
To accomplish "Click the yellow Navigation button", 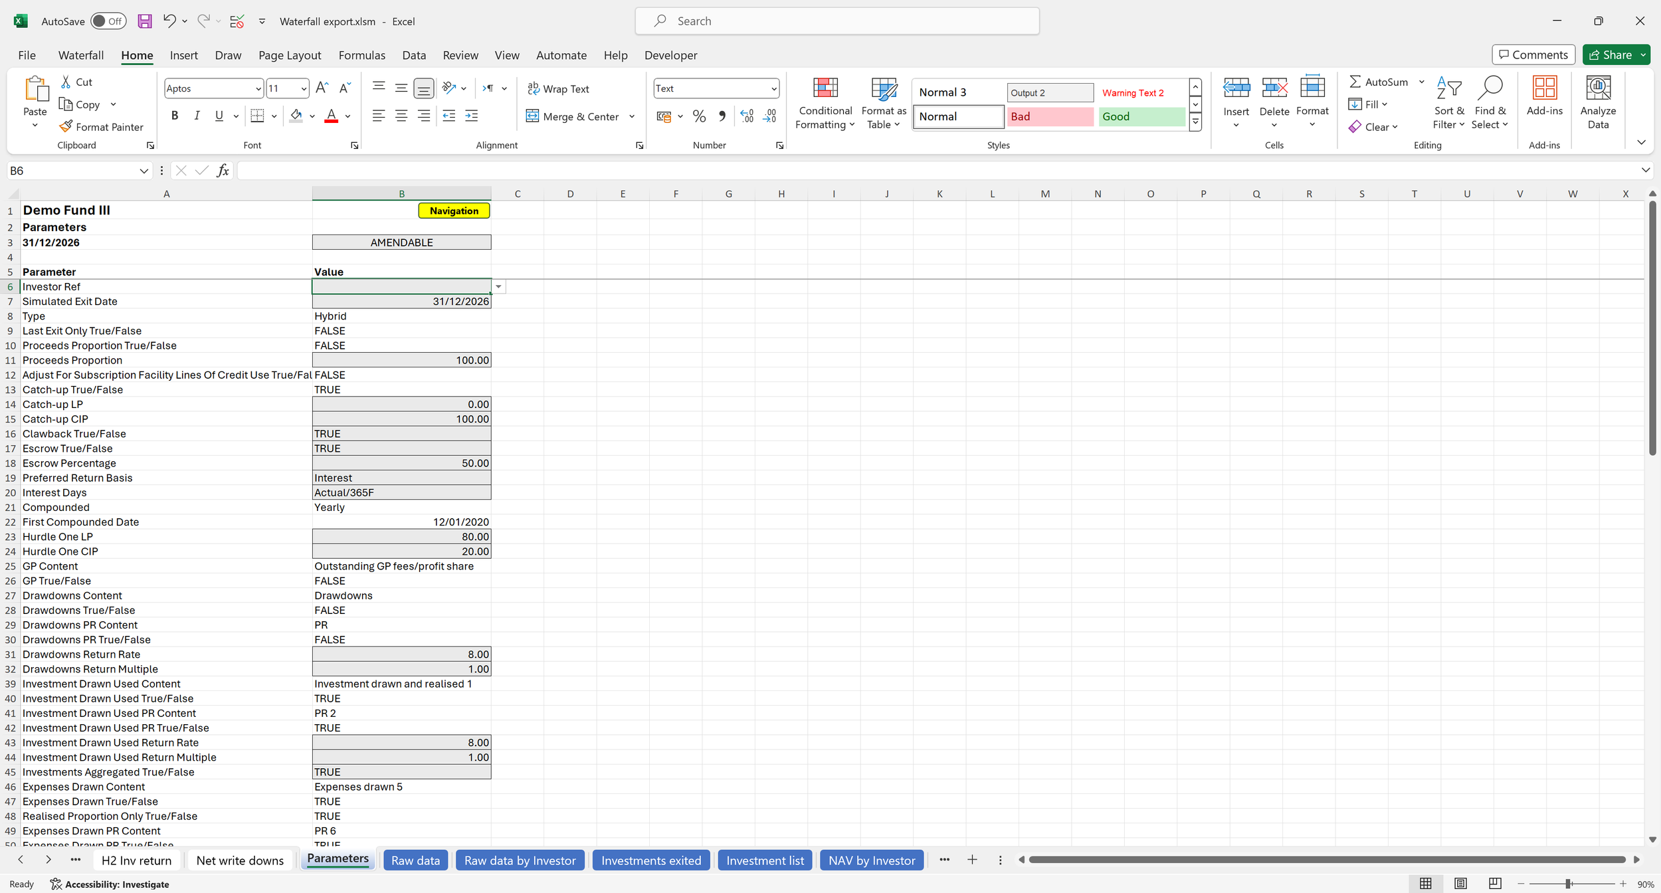I will click(x=454, y=211).
